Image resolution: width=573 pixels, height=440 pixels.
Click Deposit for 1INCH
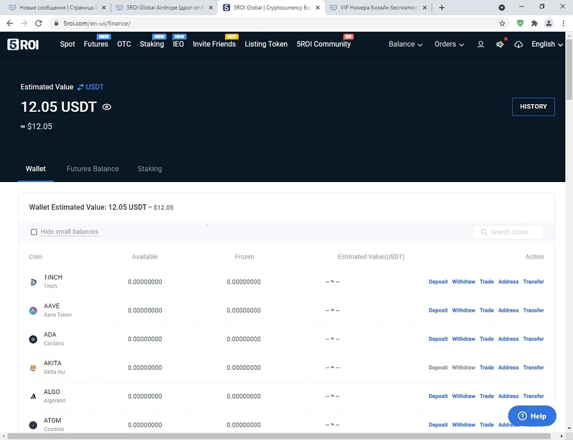click(x=438, y=282)
